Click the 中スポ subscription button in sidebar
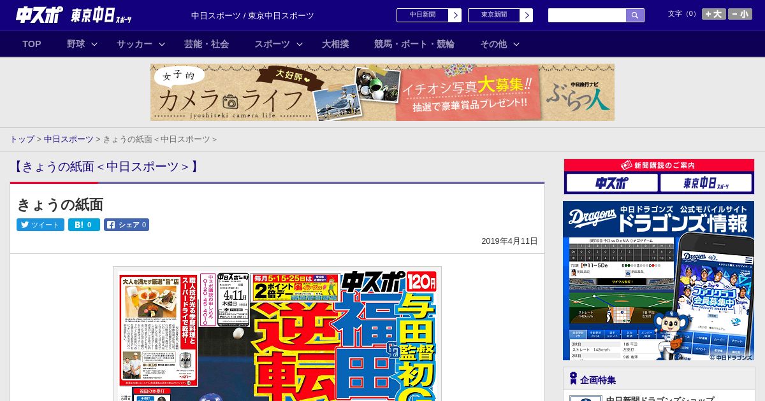The width and height of the screenshot is (765, 401). 612,183
